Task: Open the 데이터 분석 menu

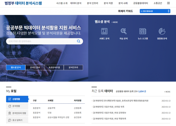Action: coord(76,3)
